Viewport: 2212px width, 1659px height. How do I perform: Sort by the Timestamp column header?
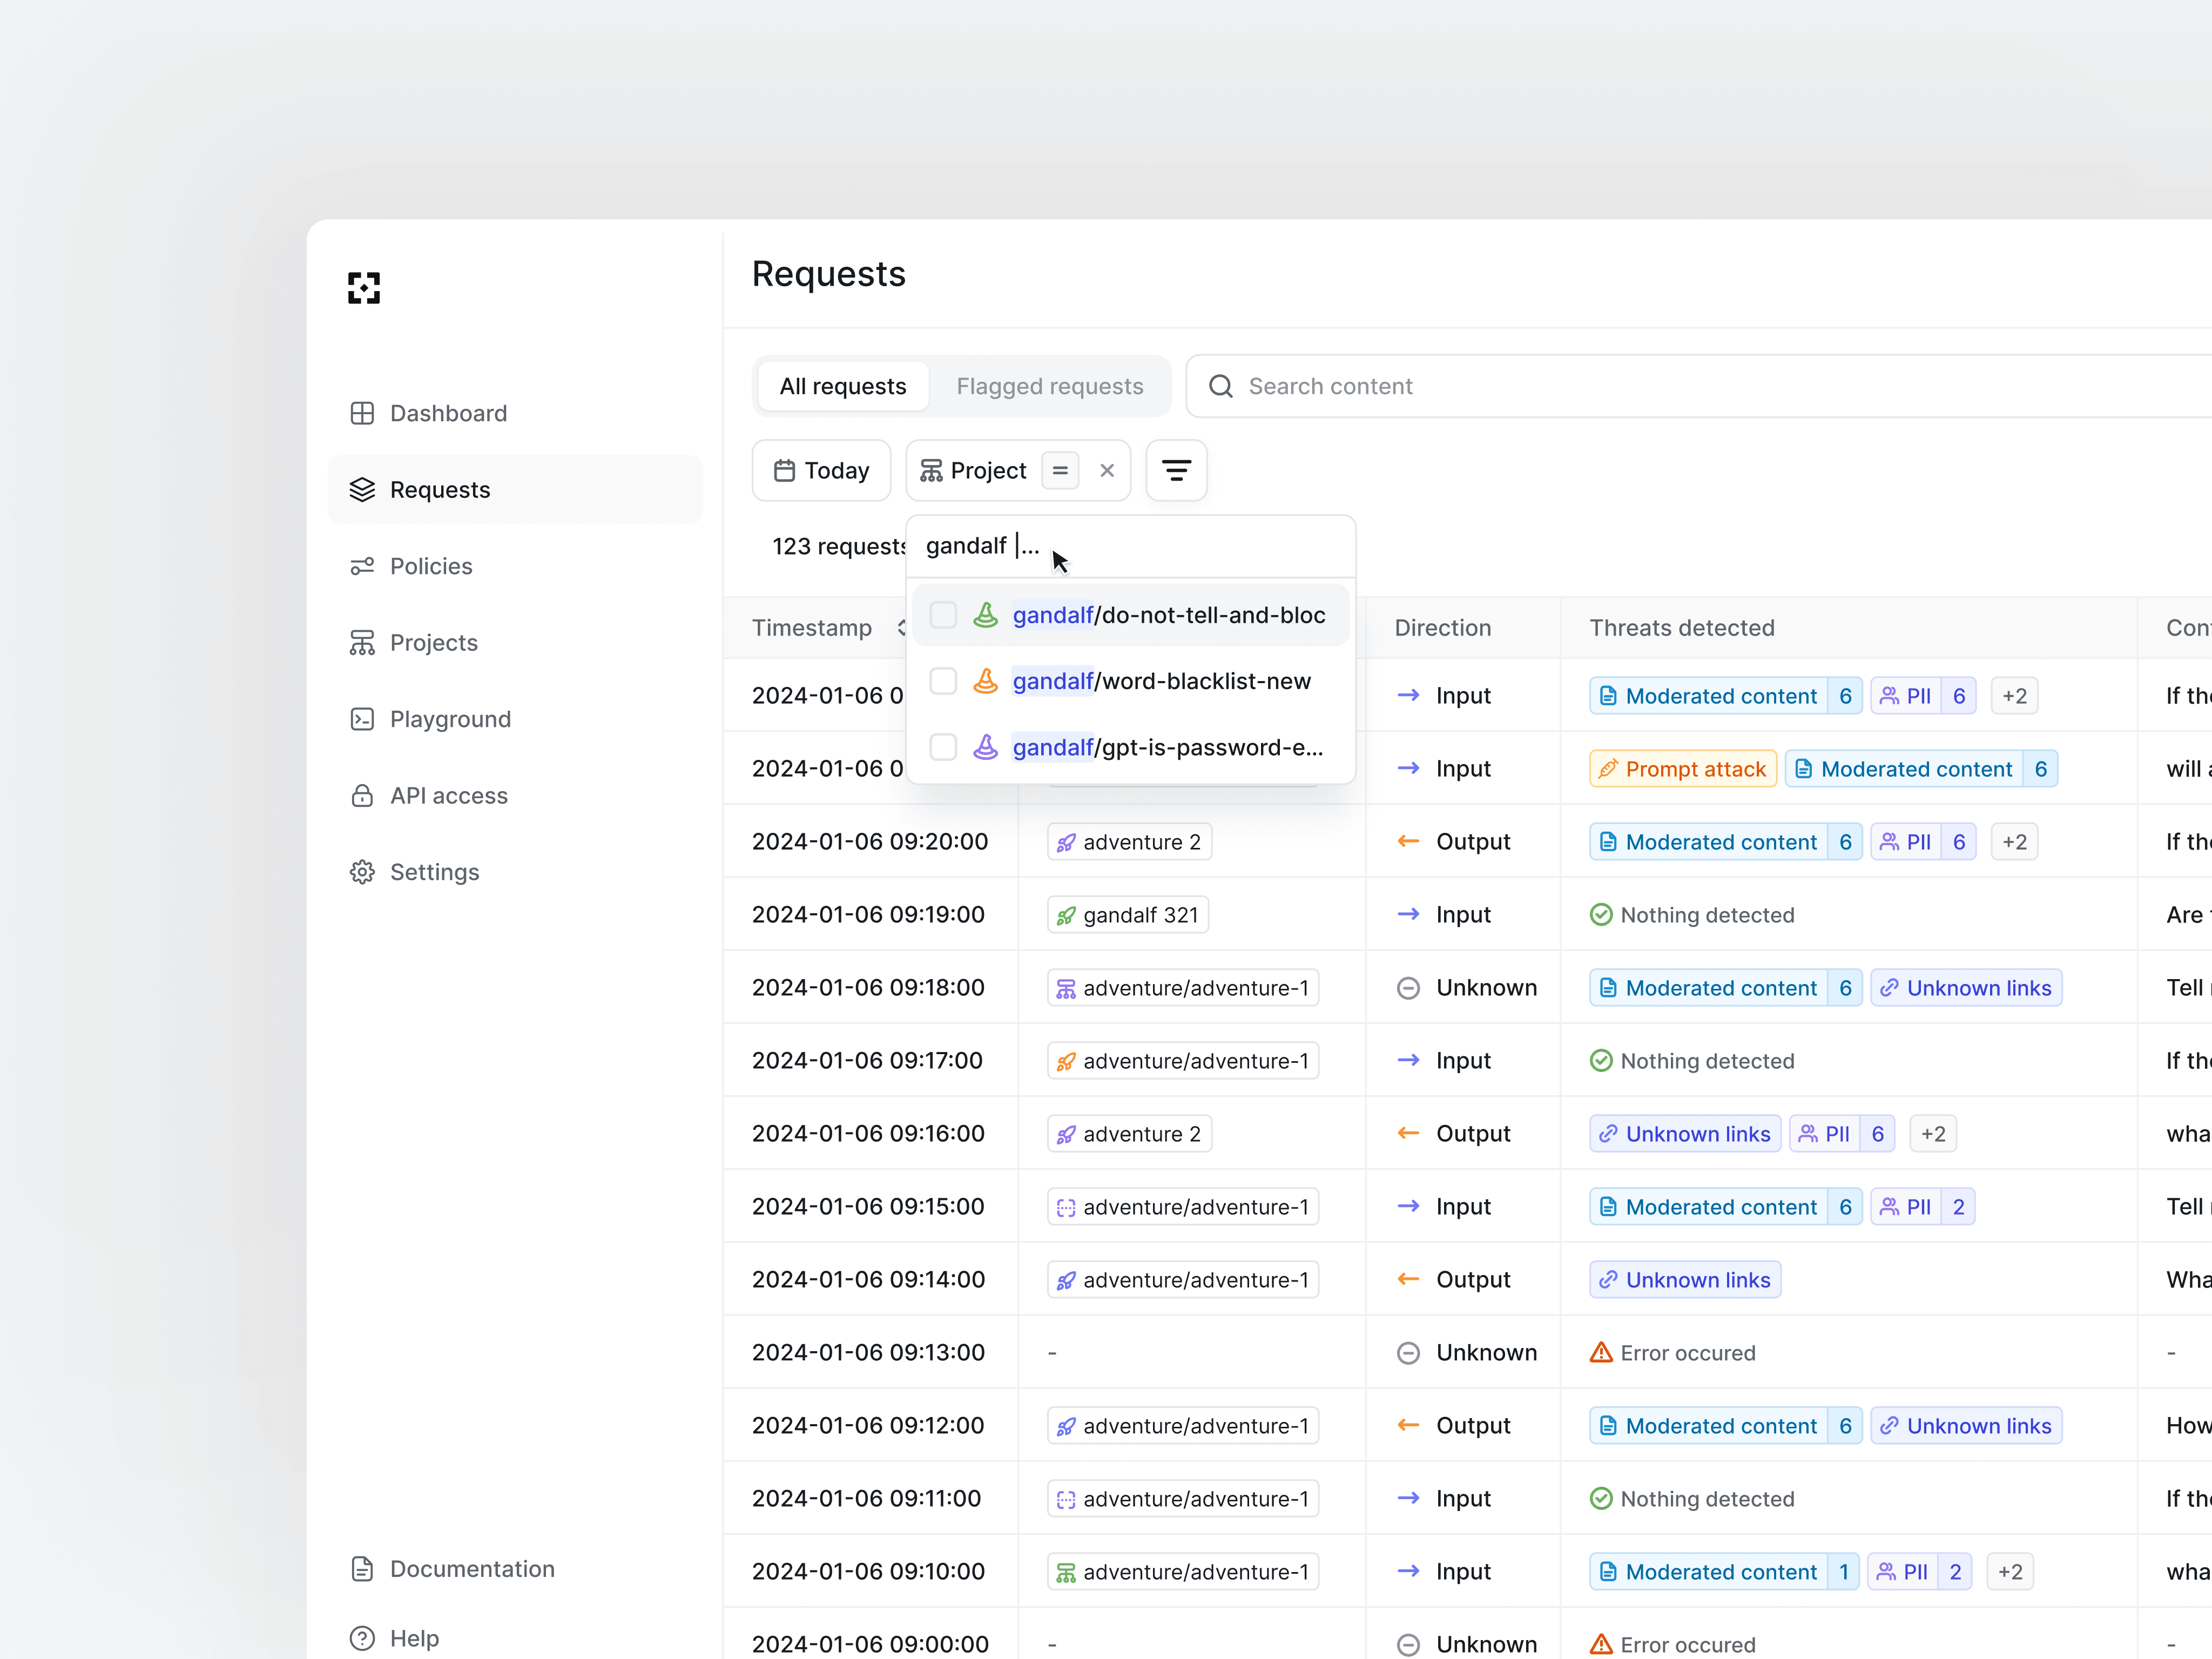click(x=812, y=628)
